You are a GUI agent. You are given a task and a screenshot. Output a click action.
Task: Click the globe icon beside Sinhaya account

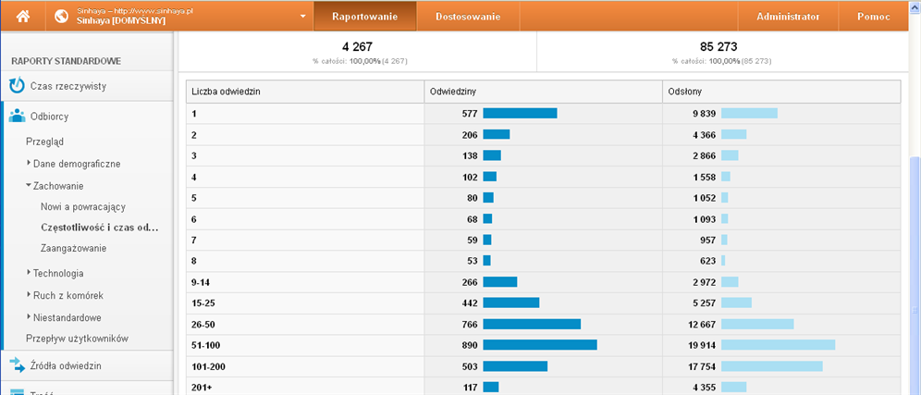click(62, 17)
